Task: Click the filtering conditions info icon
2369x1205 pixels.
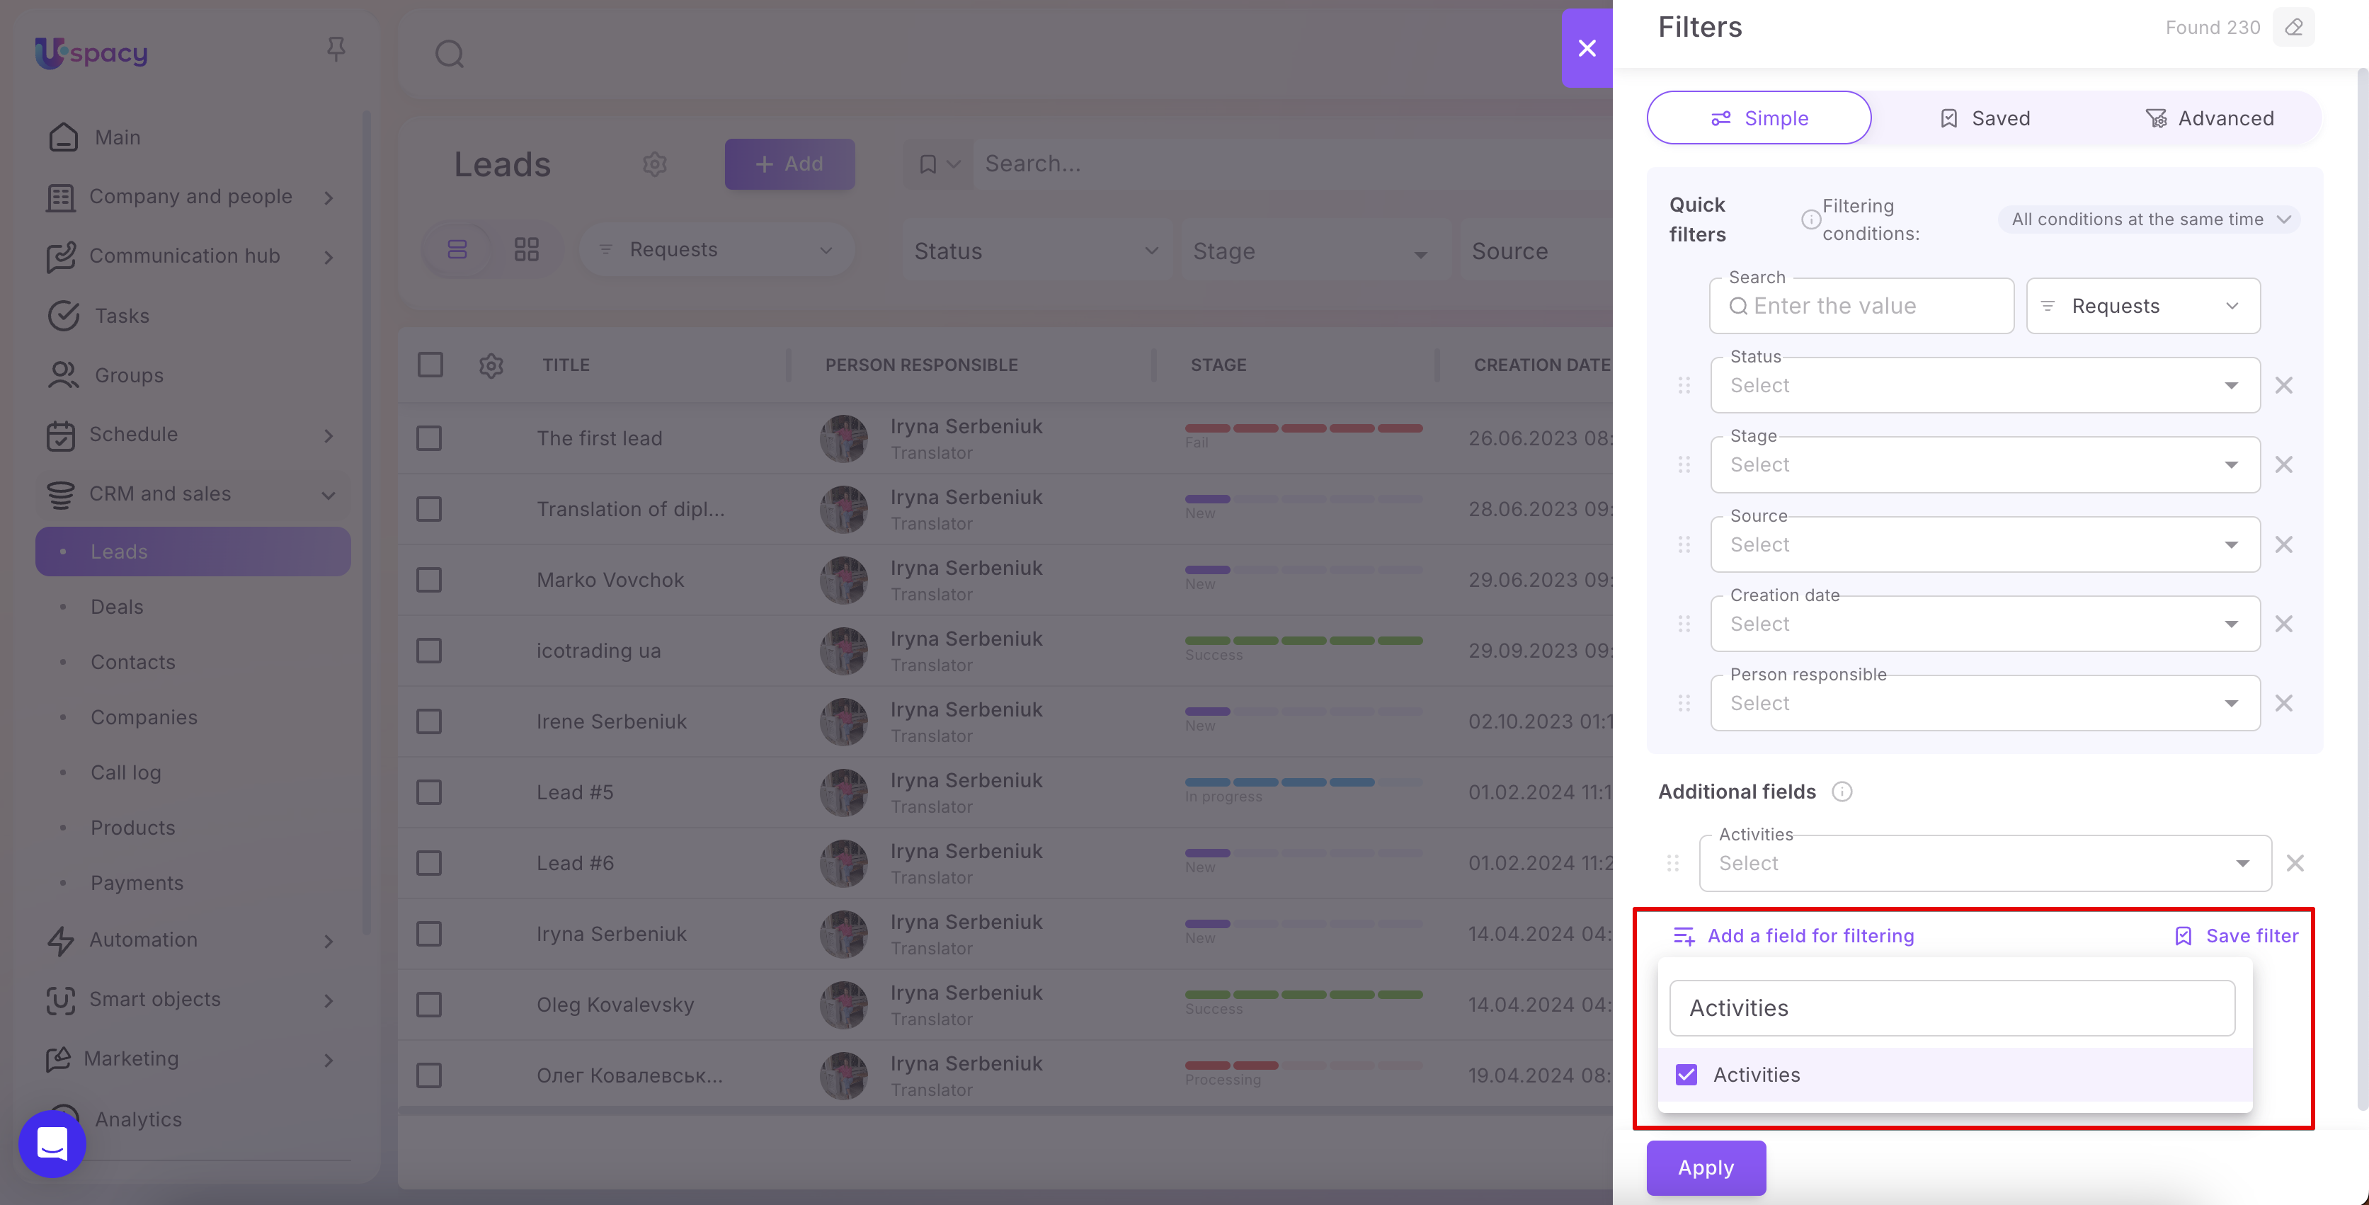Action: coord(1810,219)
